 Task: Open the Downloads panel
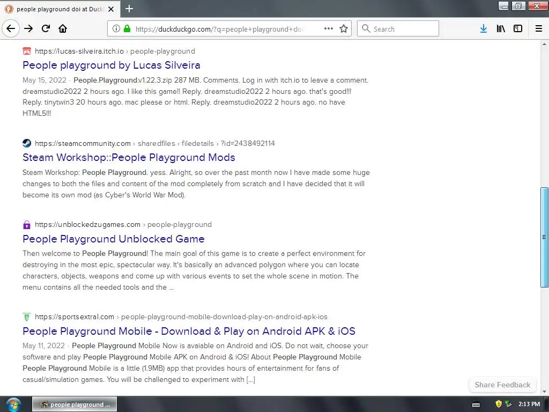(484, 29)
